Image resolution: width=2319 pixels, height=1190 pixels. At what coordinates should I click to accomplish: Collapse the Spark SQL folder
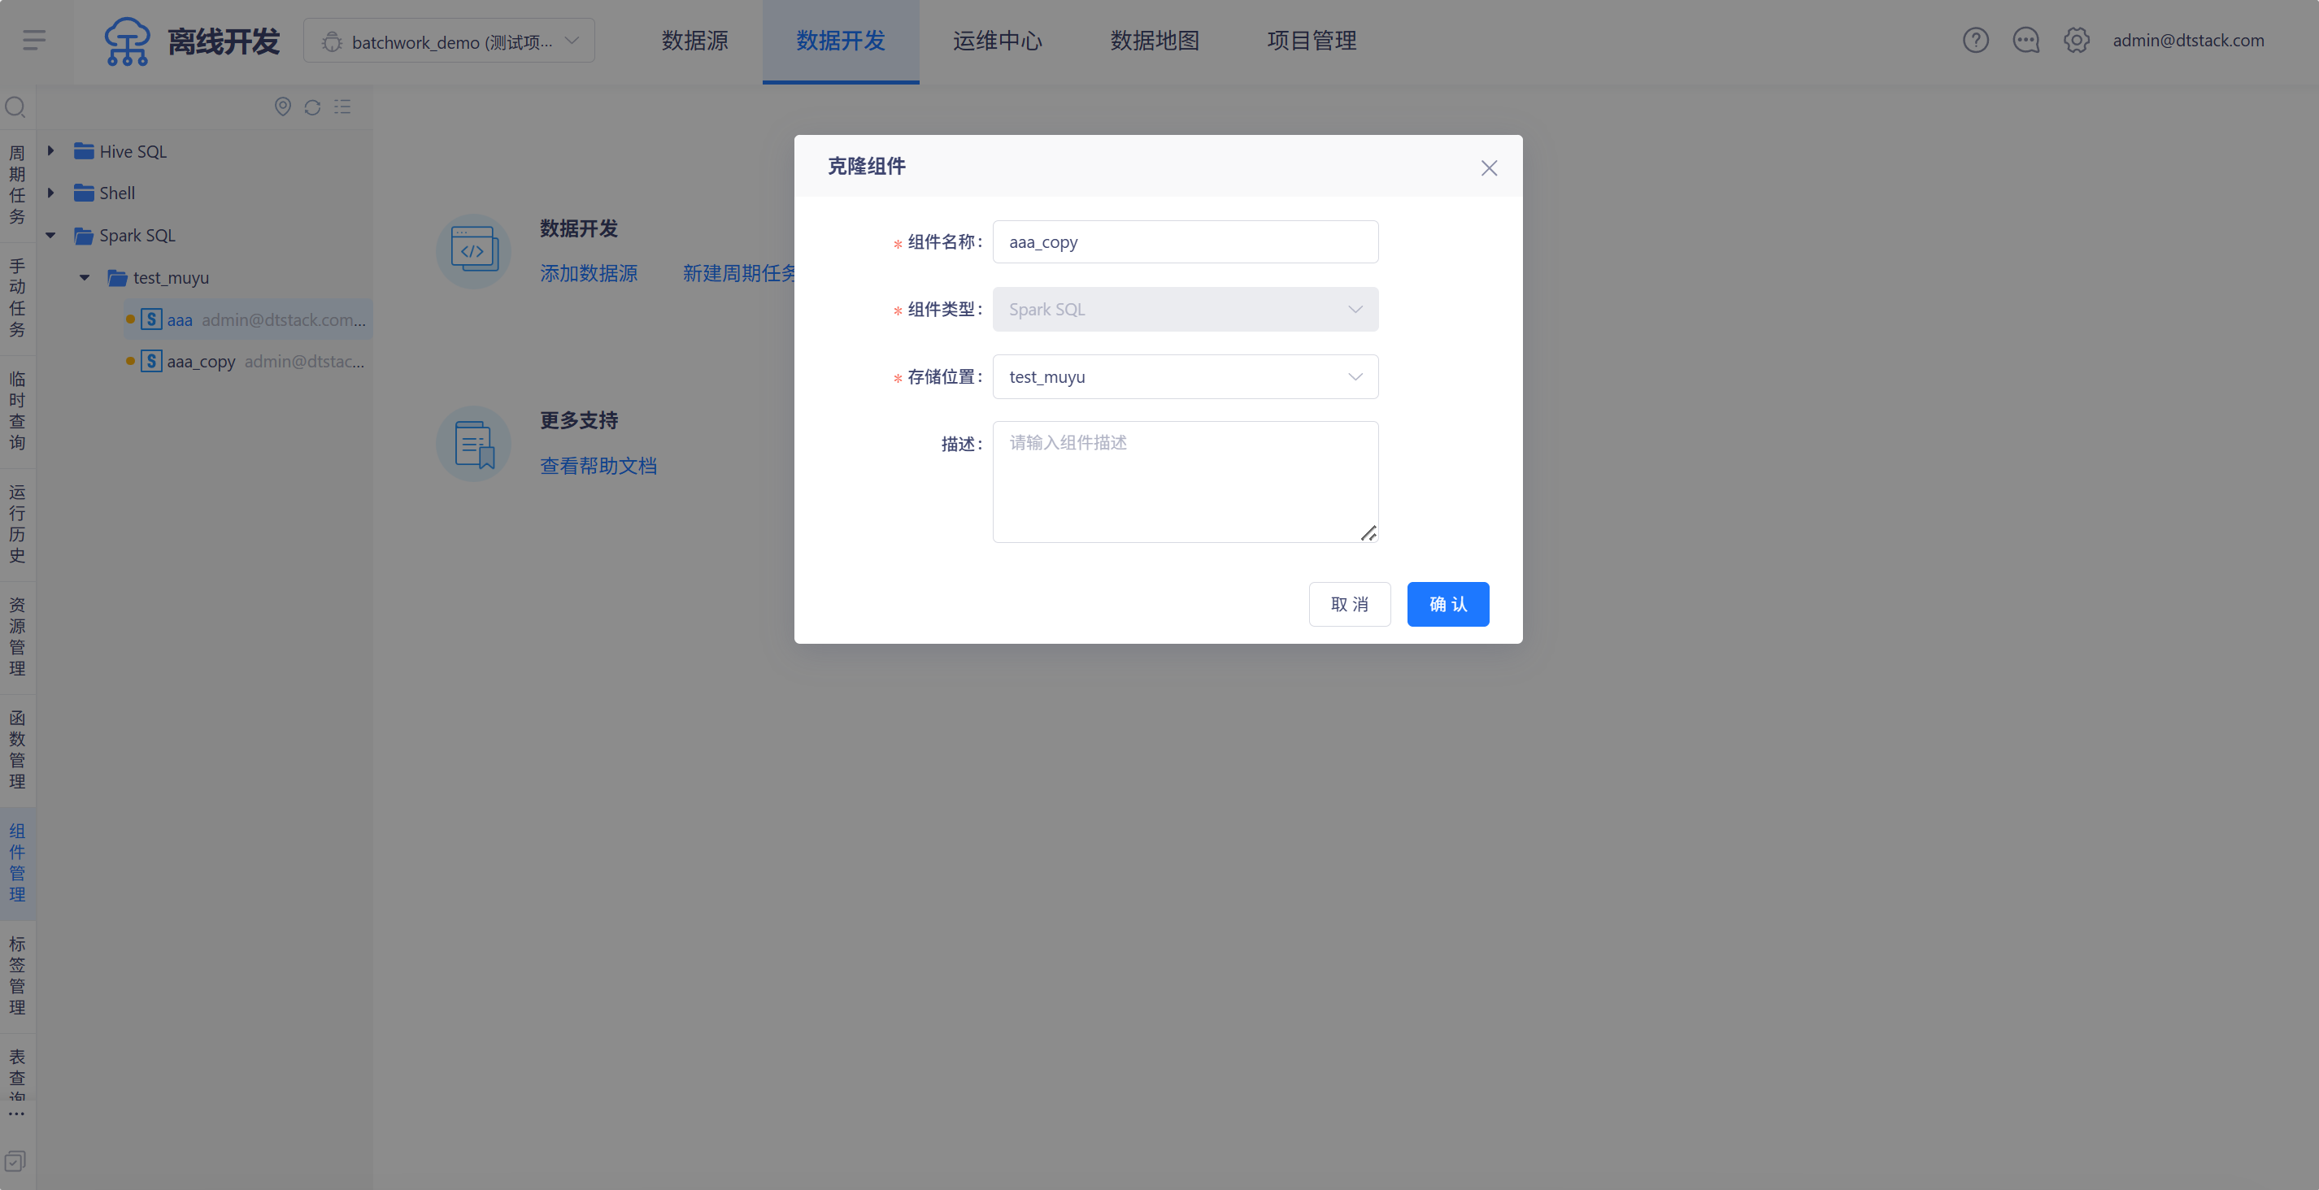click(x=50, y=236)
